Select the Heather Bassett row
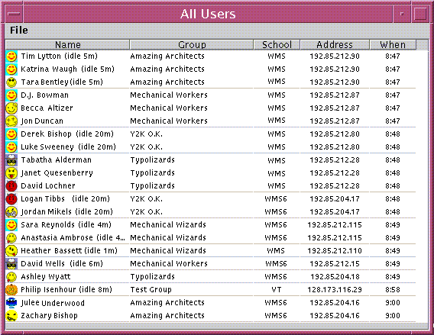Screen dimensions: 434x335 click(x=211, y=251)
